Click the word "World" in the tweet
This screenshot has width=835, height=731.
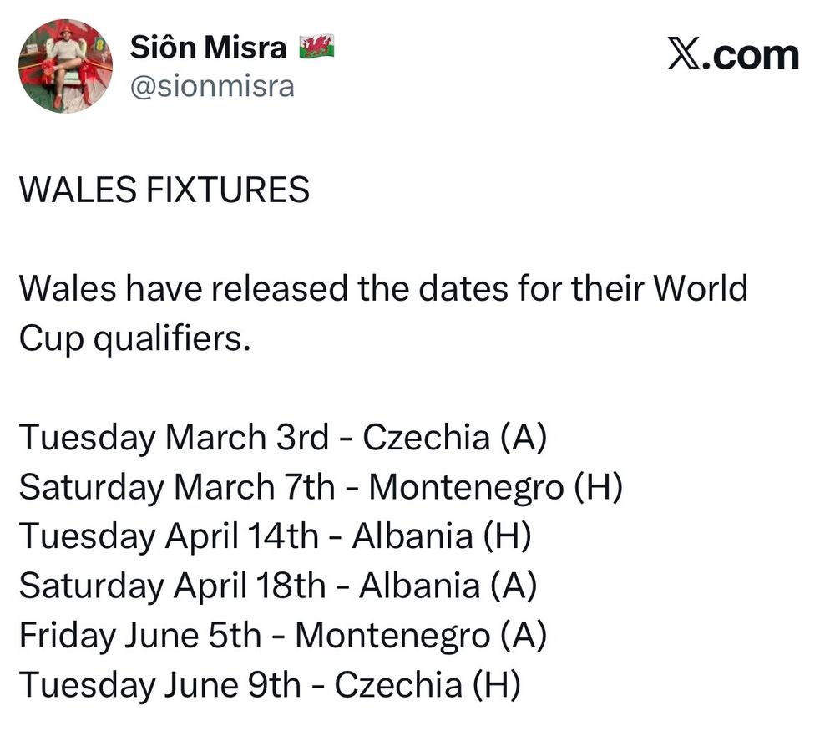(x=700, y=289)
